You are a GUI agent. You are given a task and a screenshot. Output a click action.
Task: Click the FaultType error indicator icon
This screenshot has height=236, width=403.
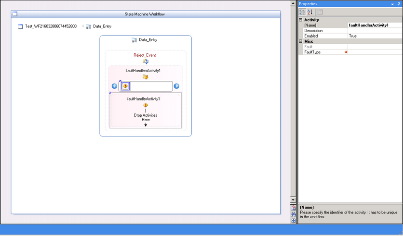tap(346, 52)
